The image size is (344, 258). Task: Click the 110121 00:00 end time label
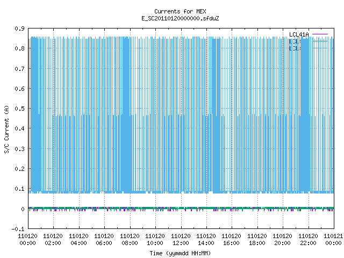pos(333,240)
